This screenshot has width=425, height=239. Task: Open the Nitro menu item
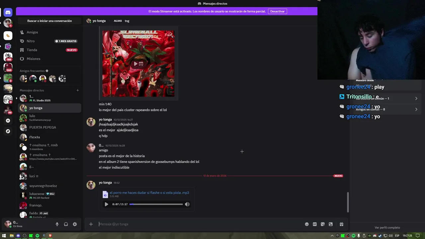pyautogui.click(x=49, y=41)
